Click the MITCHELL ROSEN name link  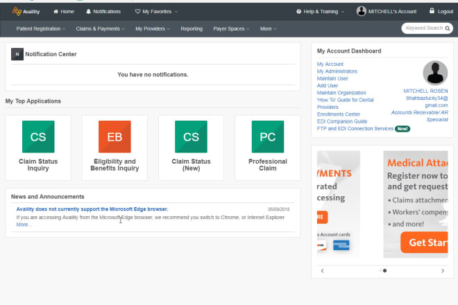[425, 91]
